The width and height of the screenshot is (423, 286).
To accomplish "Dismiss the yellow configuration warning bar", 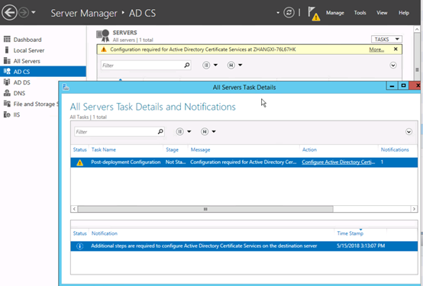I will 396,49.
